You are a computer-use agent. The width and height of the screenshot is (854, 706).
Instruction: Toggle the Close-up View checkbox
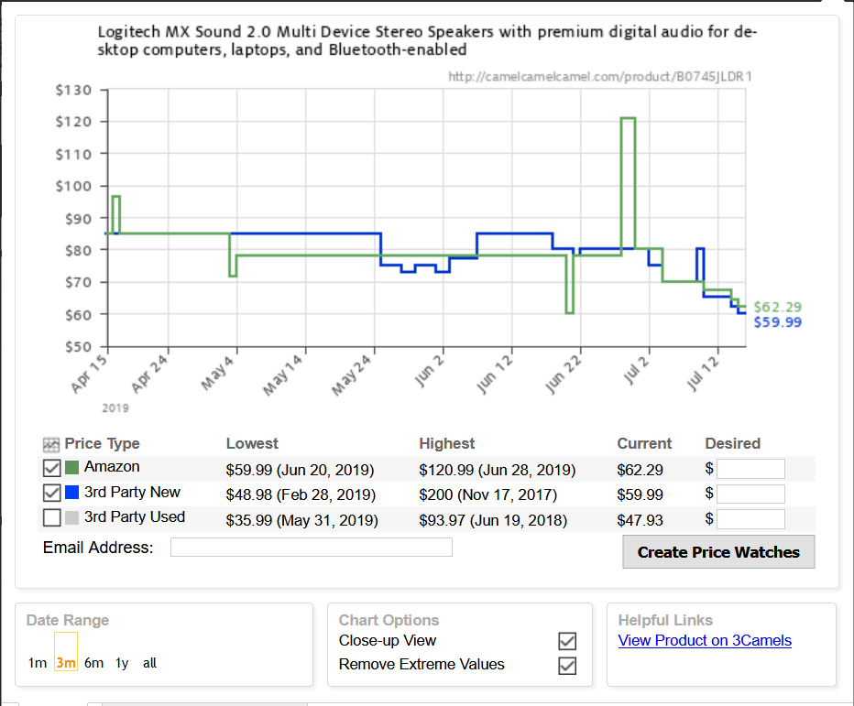coord(567,641)
